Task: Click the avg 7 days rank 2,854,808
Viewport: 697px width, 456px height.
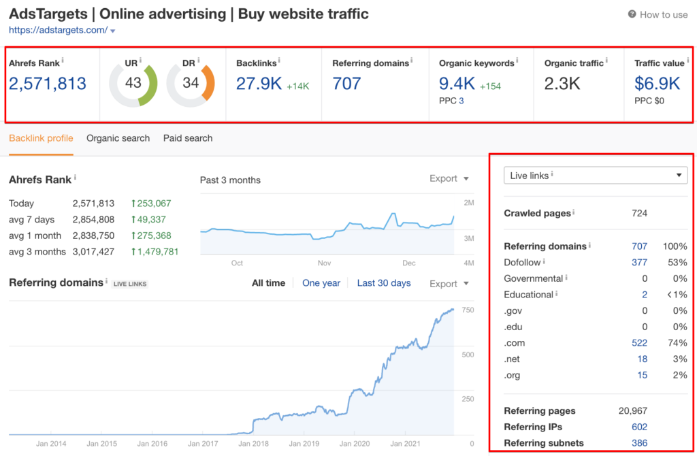Action: point(93,220)
